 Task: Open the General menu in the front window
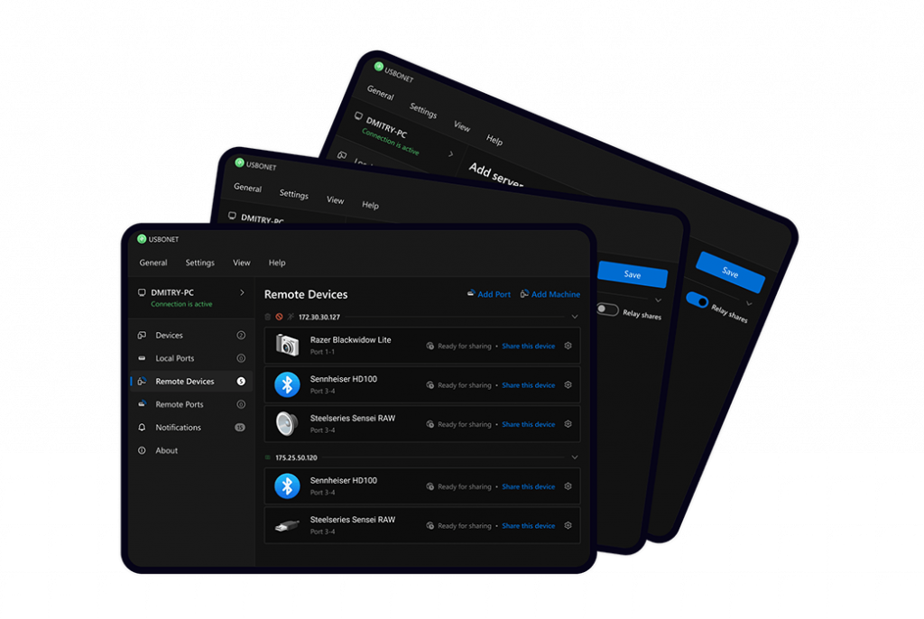point(153,263)
